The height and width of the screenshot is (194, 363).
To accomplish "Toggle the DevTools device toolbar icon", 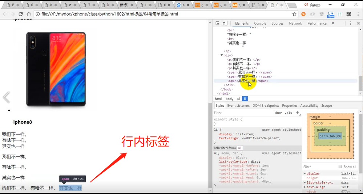I will coord(225,23).
